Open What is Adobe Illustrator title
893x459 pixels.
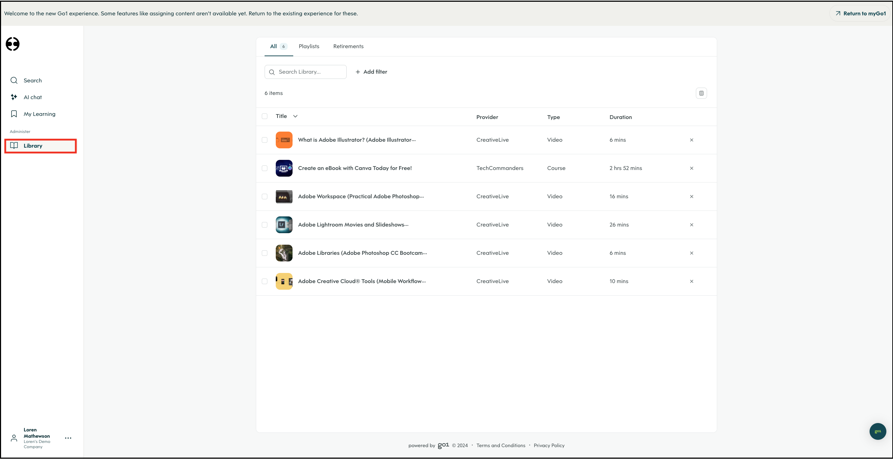tap(357, 140)
